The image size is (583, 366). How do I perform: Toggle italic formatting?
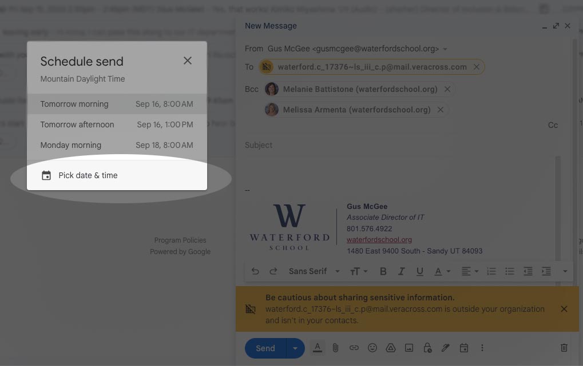pos(402,271)
